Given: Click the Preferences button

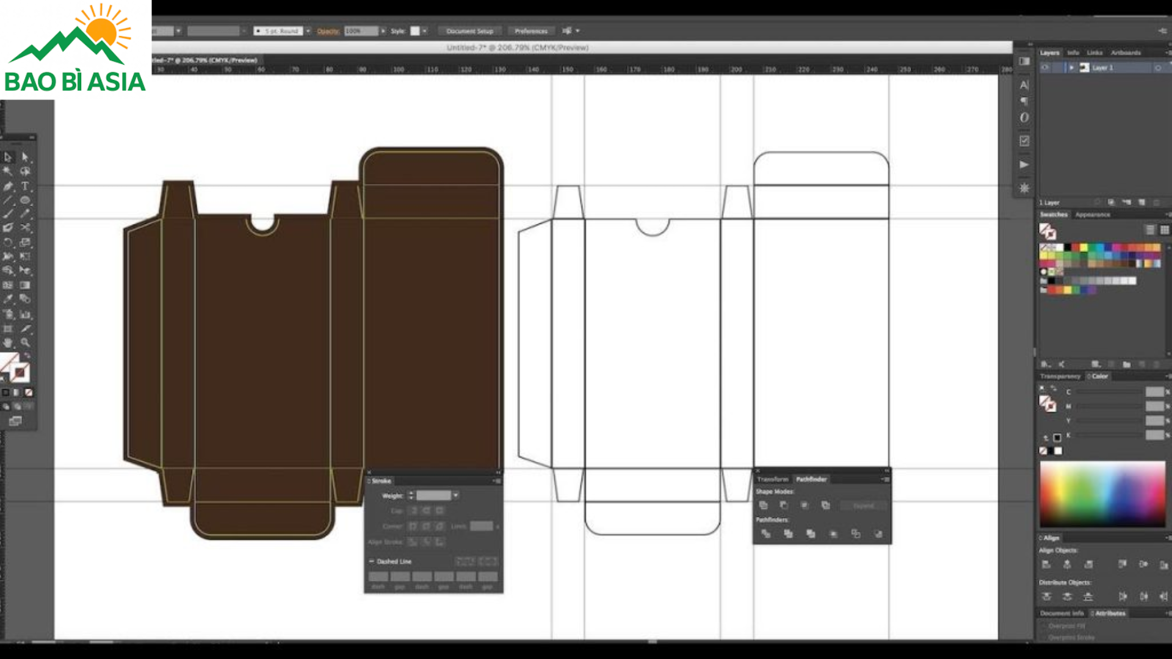Looking at the screenshot, I should tap(530, 31).
